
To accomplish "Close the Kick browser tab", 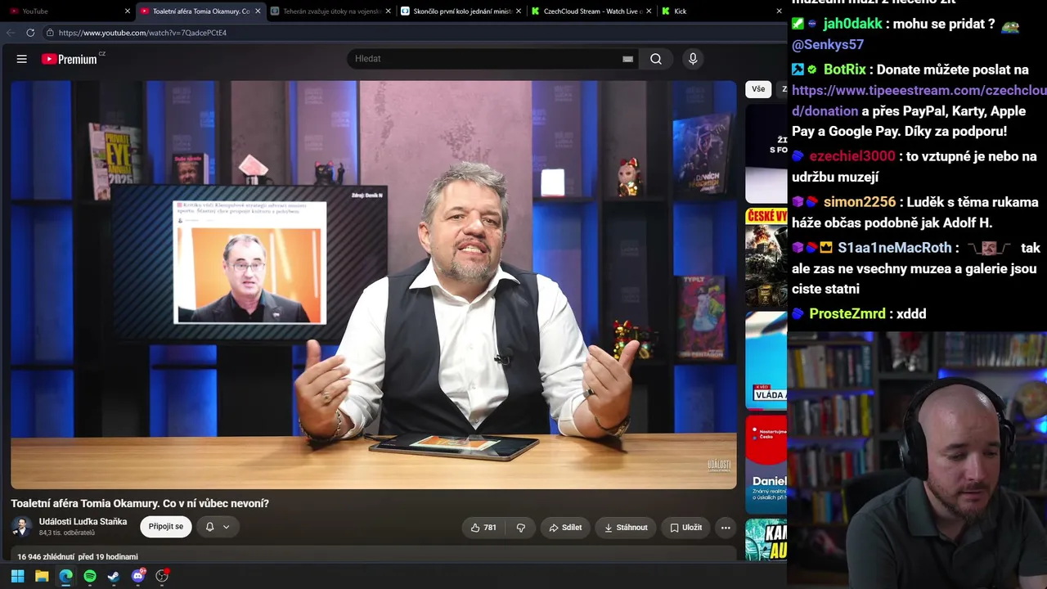I will click(x=779, y=11).
